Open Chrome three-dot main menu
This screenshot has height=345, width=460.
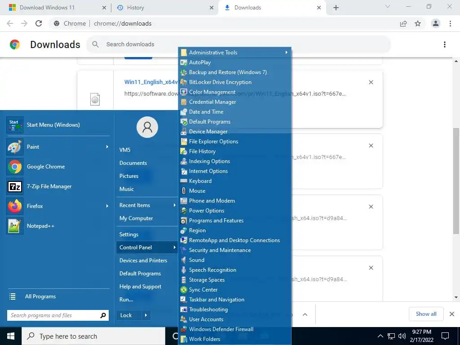click(450, 23)
